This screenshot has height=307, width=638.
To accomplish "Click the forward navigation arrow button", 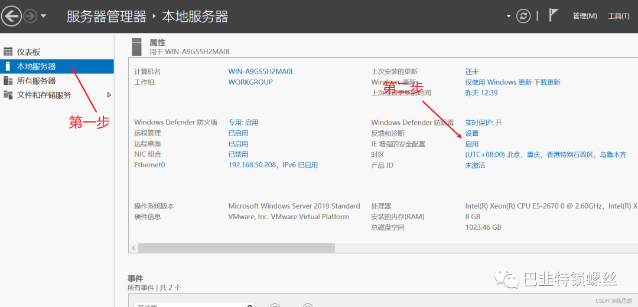I will (30, 16).
